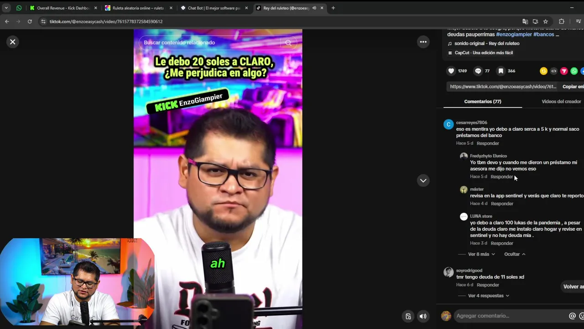The width and height of the screenshot is (584, 329).
Task: Open máster's profile avatar
Action: [464, 190]
